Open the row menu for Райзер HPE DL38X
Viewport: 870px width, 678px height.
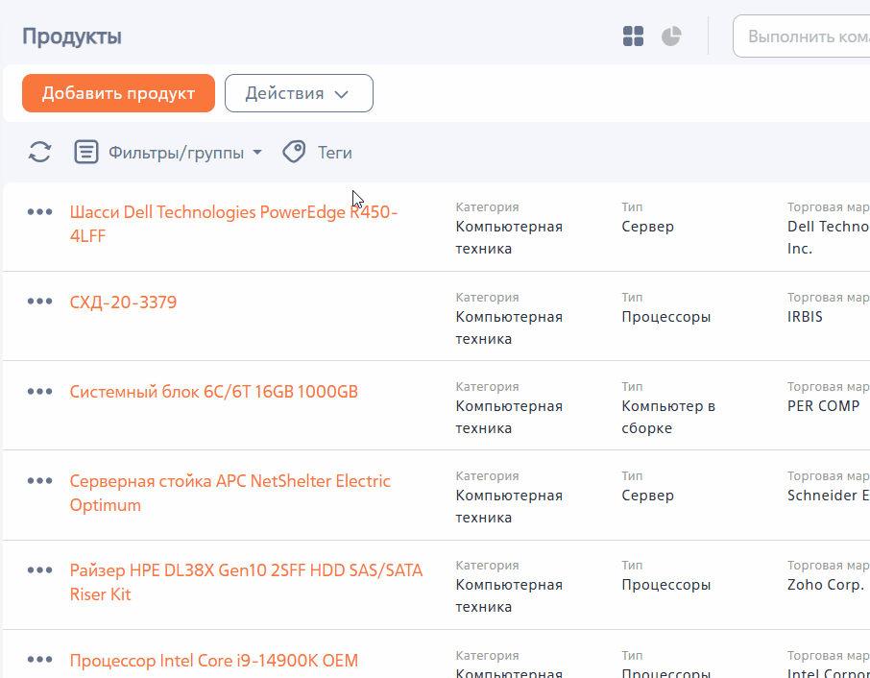(40, 569)
